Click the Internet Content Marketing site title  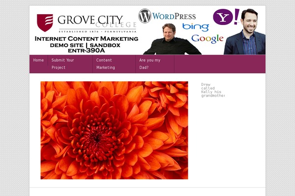[x=87, y=44]
